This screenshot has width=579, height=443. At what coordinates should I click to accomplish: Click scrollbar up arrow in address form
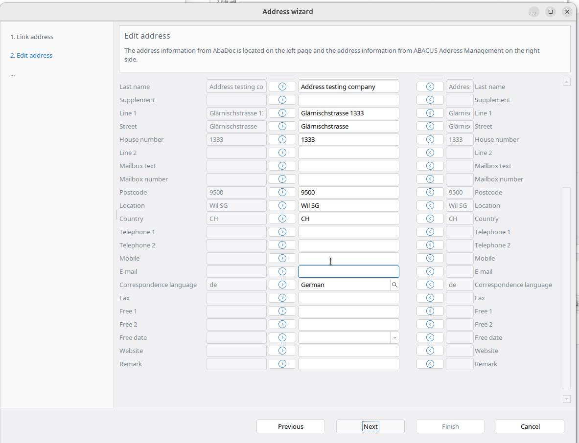[567, 82]
